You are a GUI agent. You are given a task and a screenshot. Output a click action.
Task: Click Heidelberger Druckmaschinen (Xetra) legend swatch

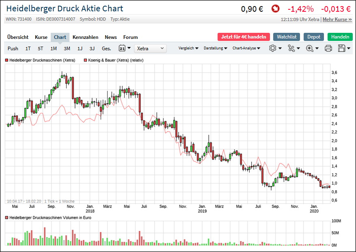[6, 60]
